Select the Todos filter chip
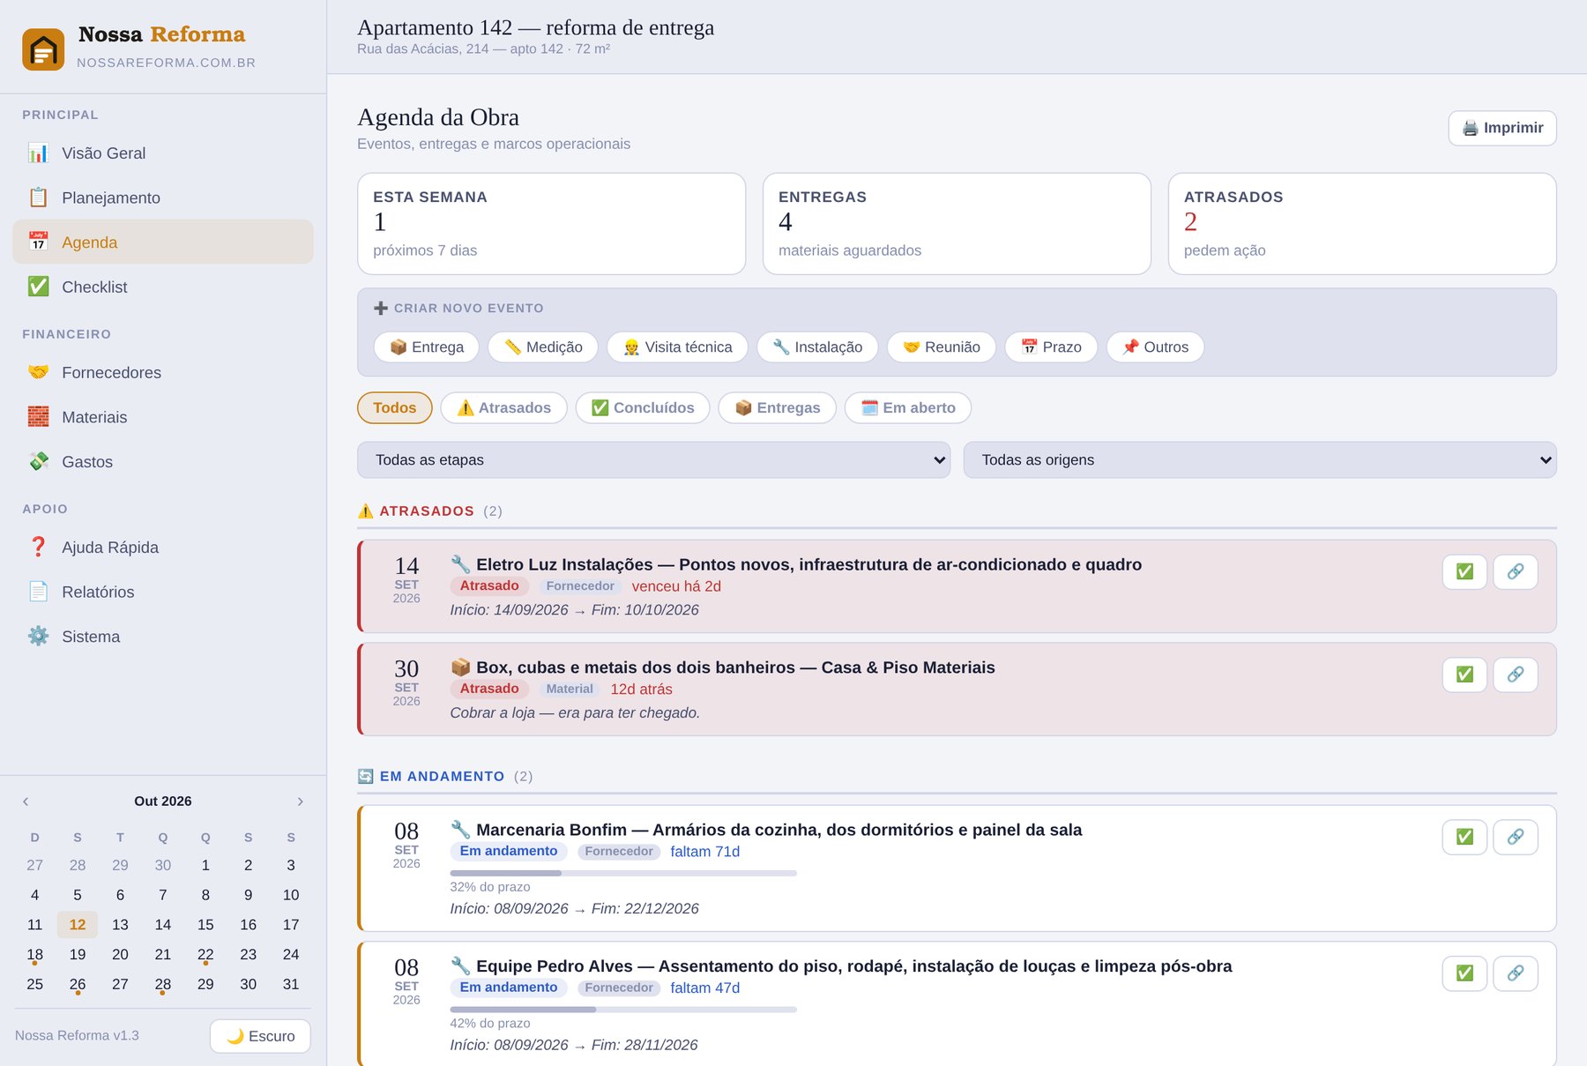 [x=394, y=407]
